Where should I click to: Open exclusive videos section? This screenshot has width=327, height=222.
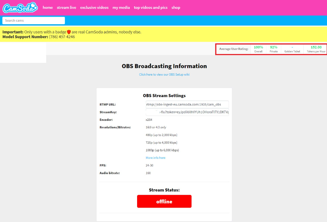click(94, 8)
